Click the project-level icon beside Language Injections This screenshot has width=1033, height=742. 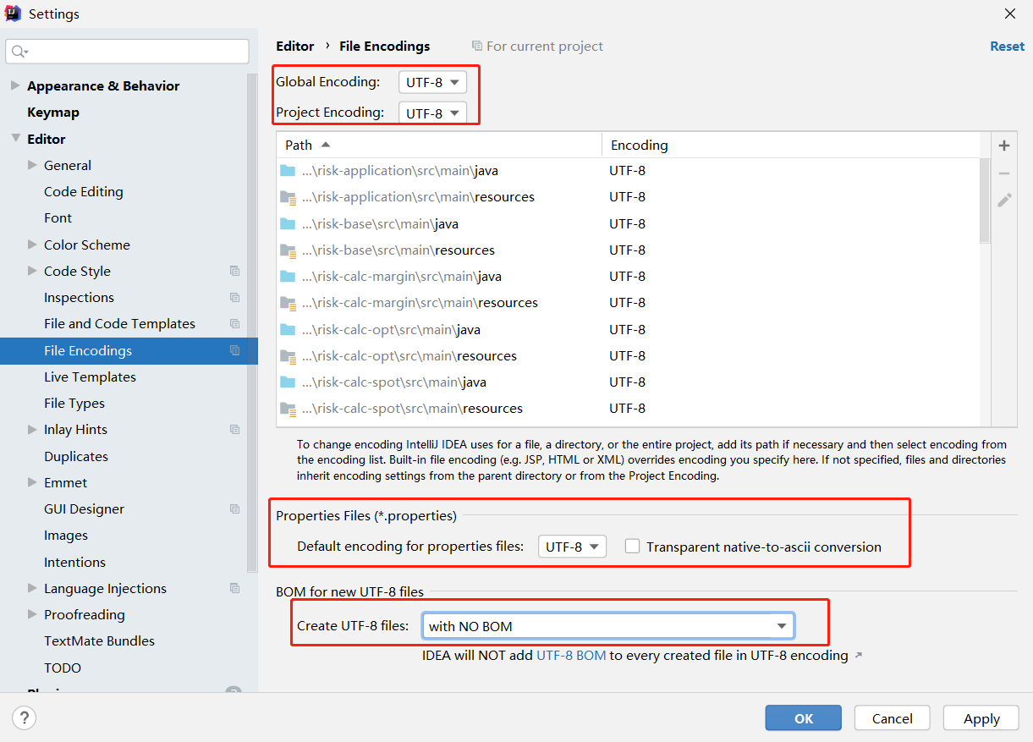pos(234,589)
